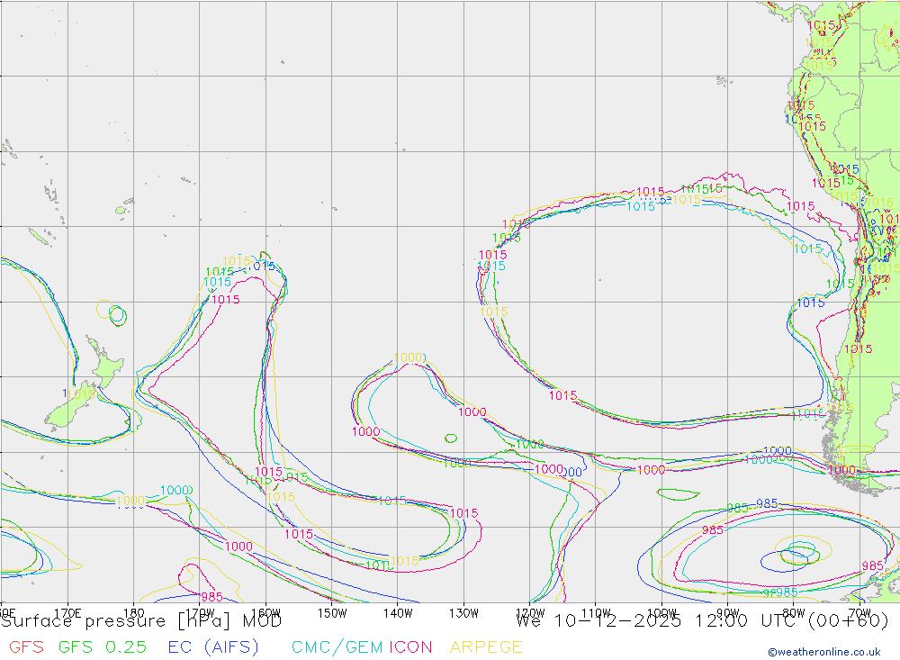
Task: Click New Zealand's South Island on map
Action: 70,405
